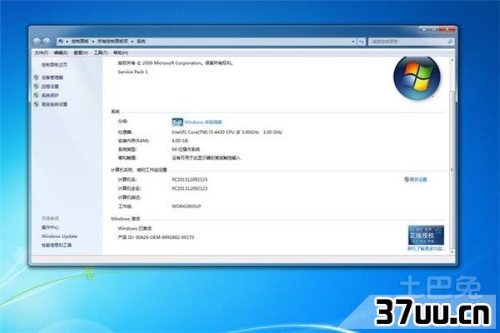The height and width of the screenshot is (333, 500).
Task: Click the 计算机名 value PC201312092123
Action: click(x=189, y=180)
